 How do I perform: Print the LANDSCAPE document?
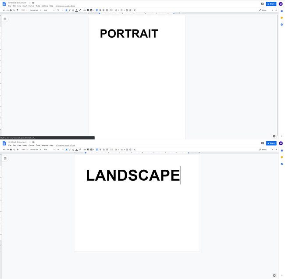tap(11, 150)
